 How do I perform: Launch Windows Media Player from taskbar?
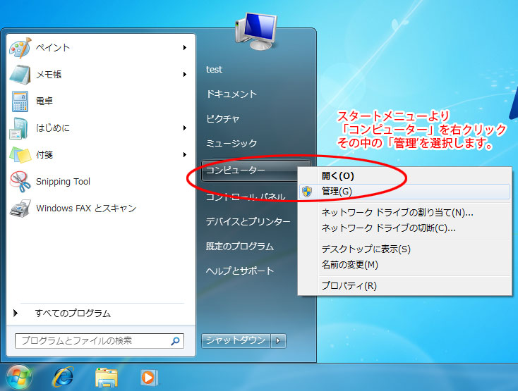tap(149, 378)
